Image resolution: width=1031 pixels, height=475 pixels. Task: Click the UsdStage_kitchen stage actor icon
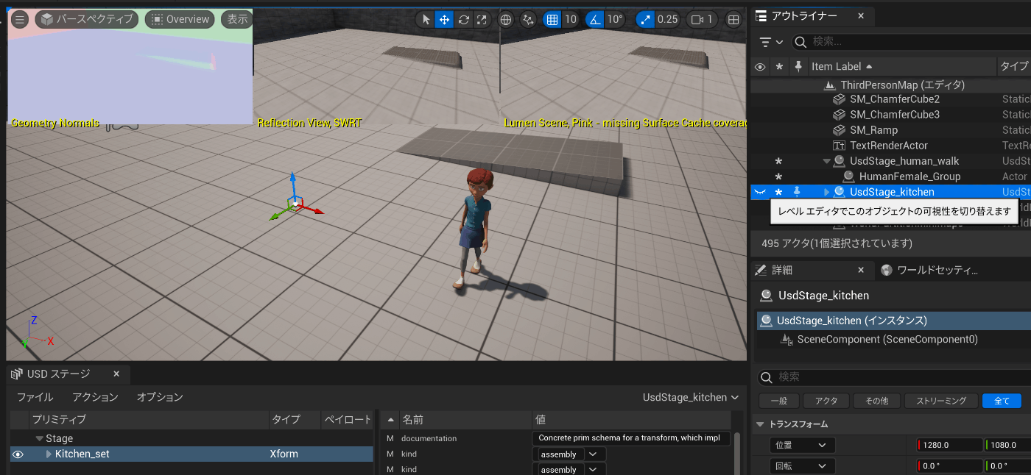tap(839, 192)
